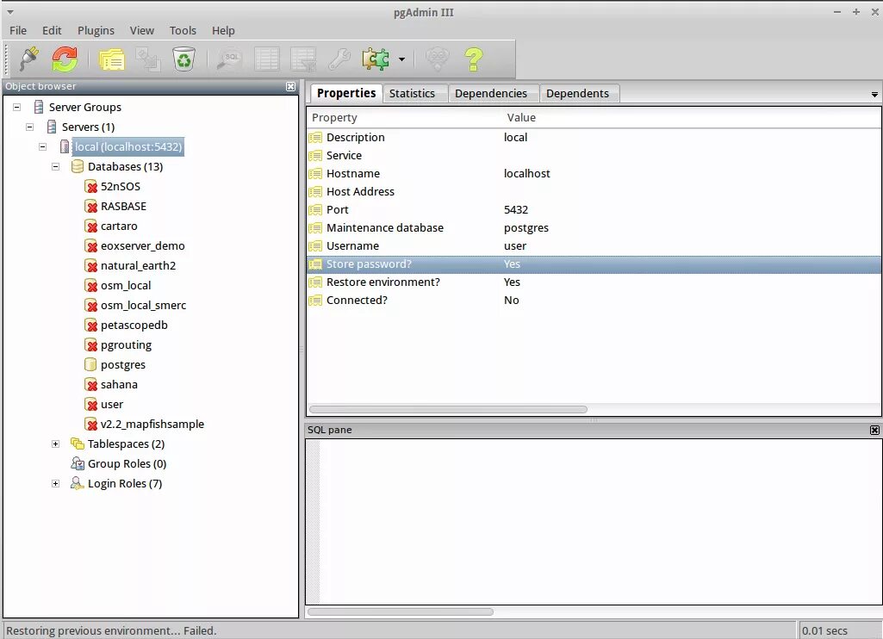
Task: Expand the Login Roles (7) node
Action: coord(56,484)
